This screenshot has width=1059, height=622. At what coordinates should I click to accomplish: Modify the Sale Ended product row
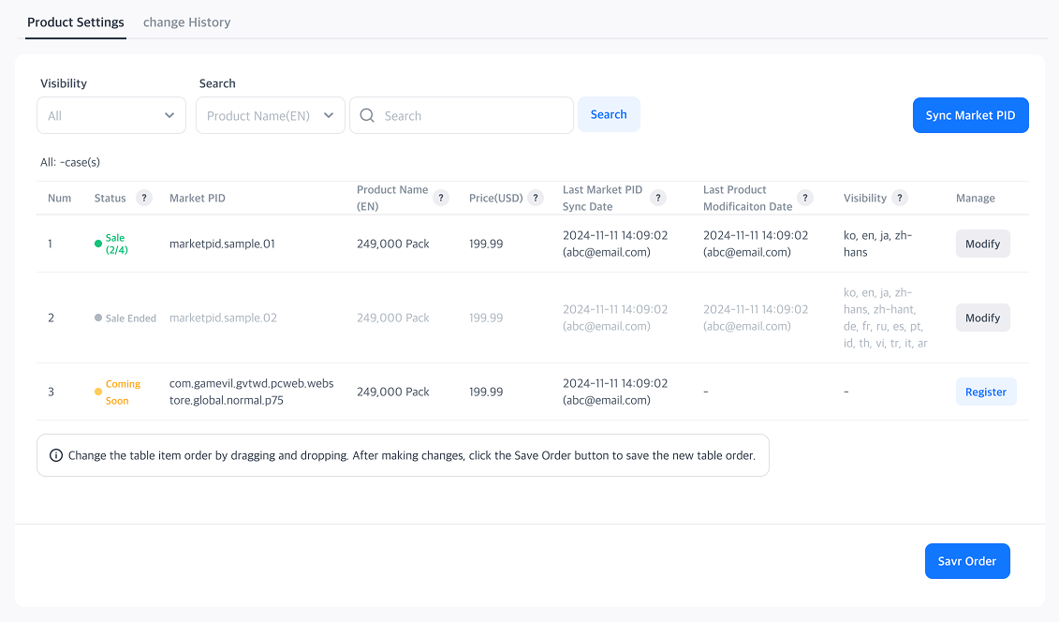(982, 318)
